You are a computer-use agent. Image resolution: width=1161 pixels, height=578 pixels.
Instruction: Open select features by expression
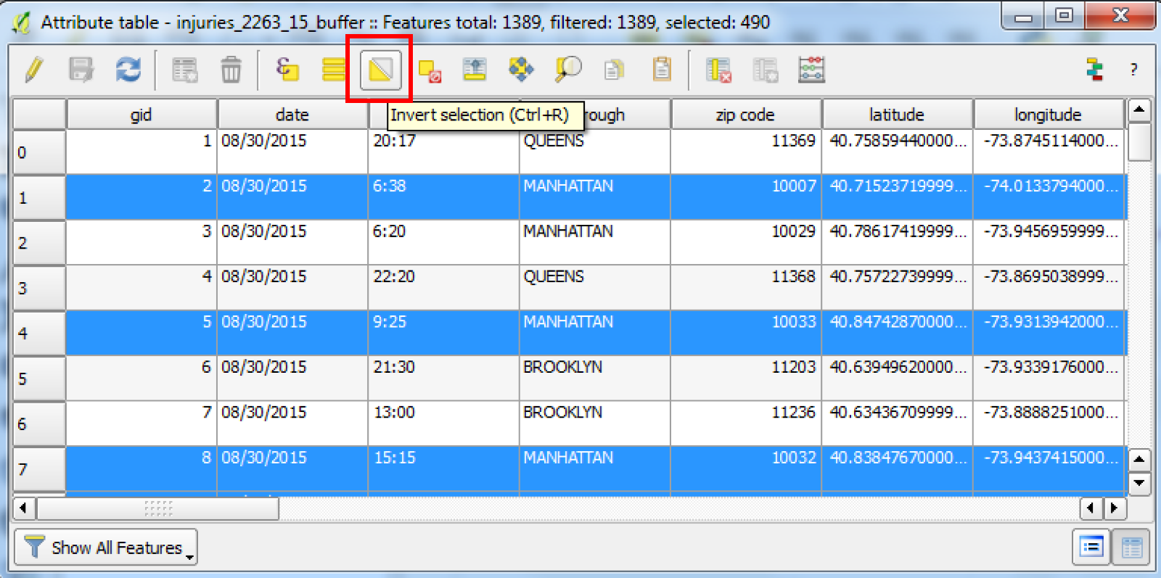coord(287,70)
